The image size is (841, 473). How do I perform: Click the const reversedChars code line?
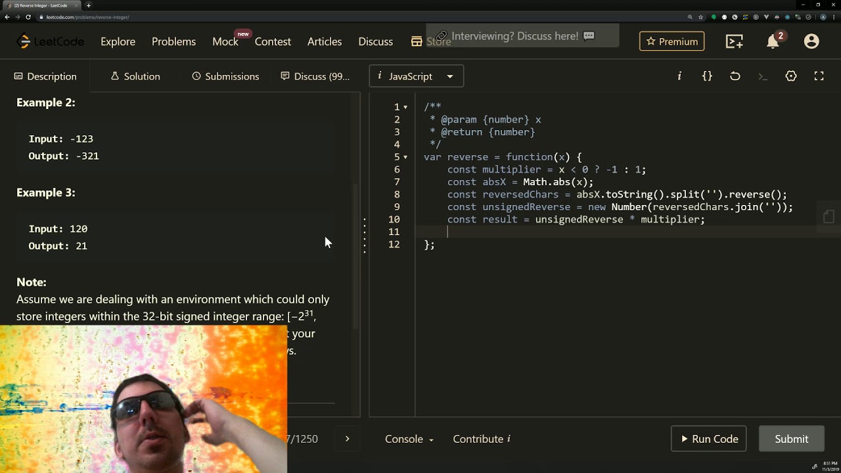coord(617,194)
